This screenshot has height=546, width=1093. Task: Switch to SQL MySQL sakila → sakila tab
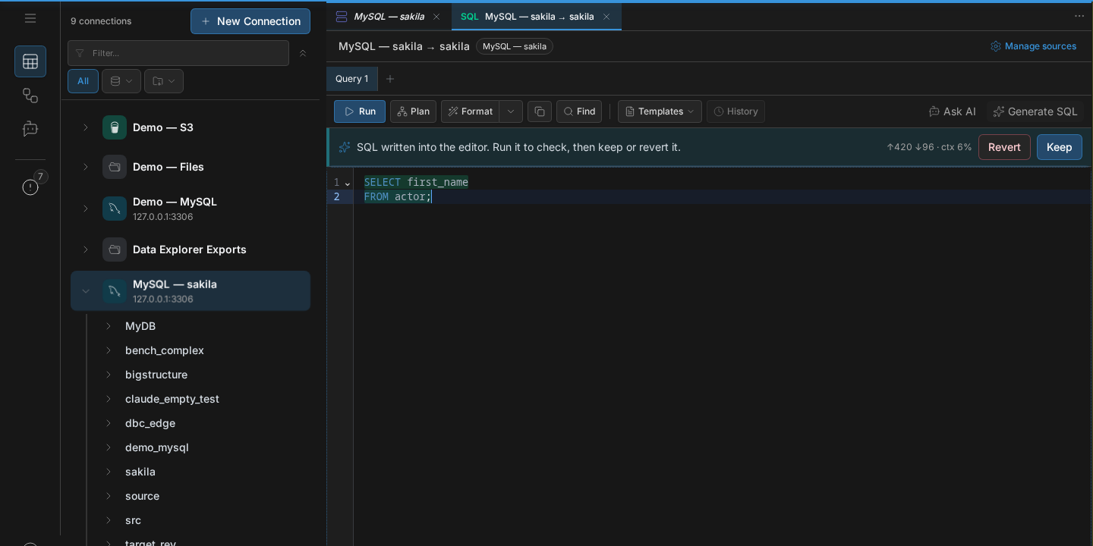(537, 17)
